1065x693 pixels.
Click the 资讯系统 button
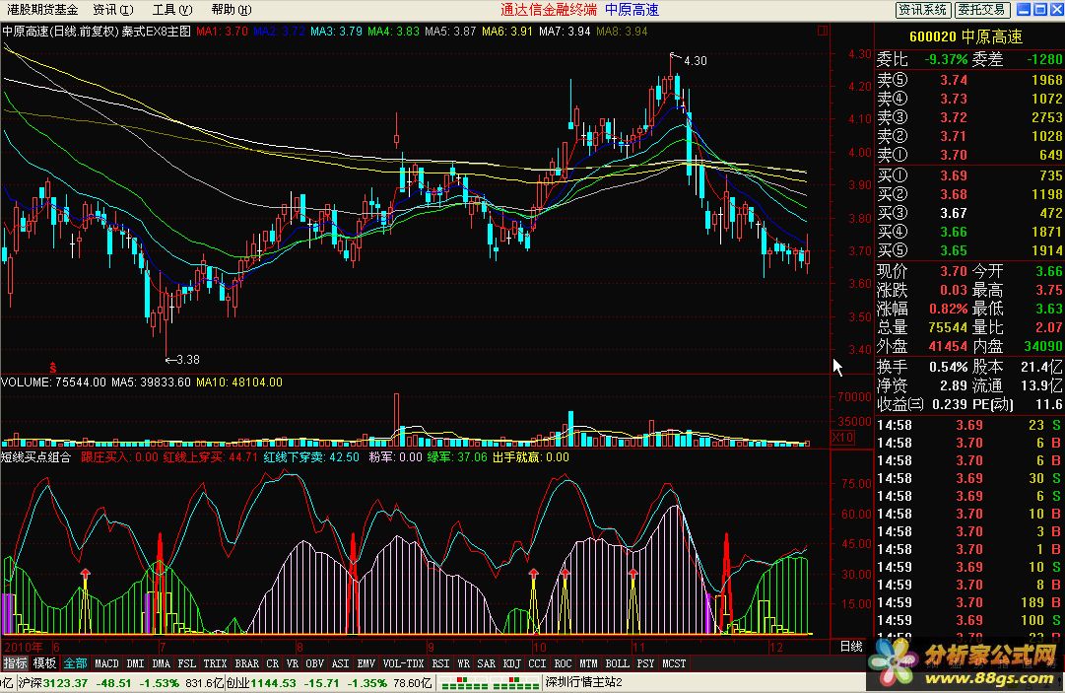point(922,10)
